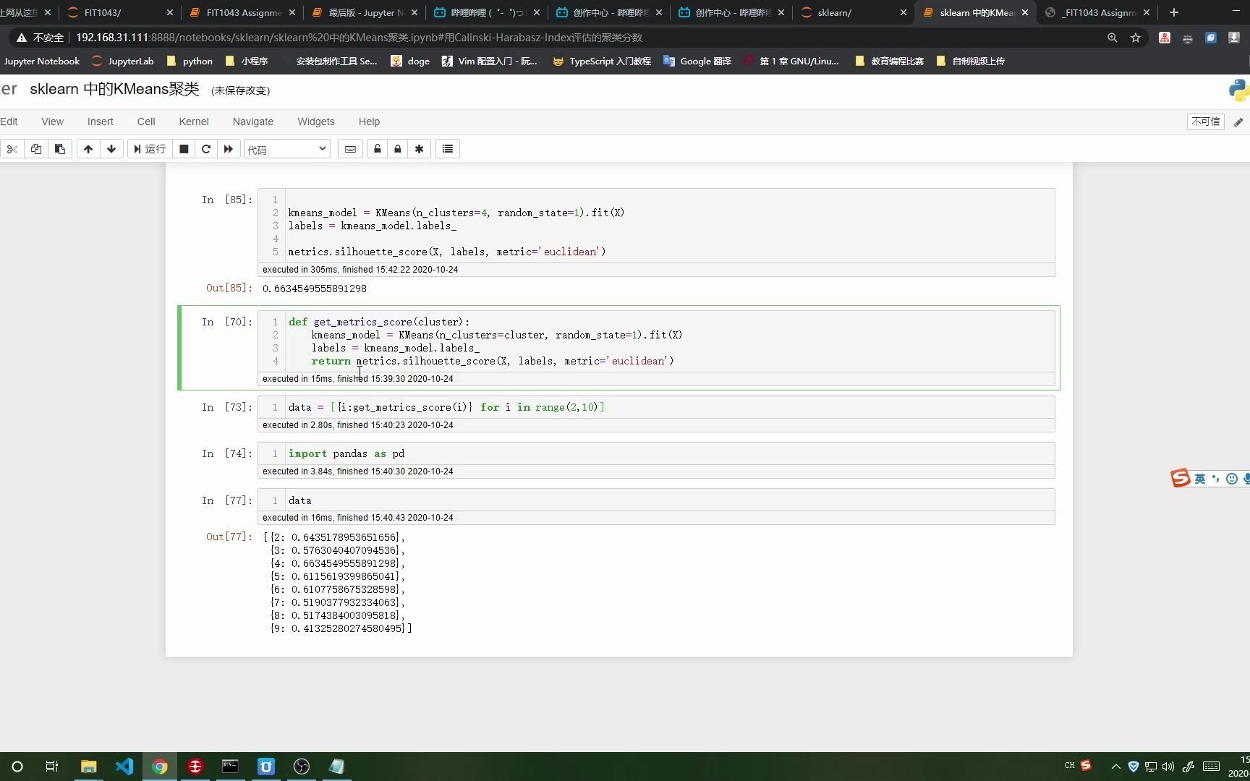Open Visual Studio Code from the taskbar

[x=124, y=767]
